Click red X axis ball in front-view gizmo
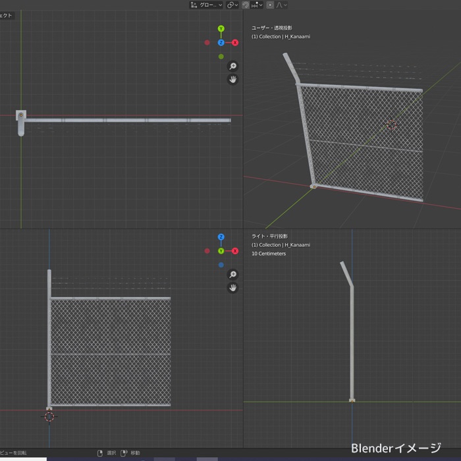This screenshot has height=461, width=461. coord(235,251)
